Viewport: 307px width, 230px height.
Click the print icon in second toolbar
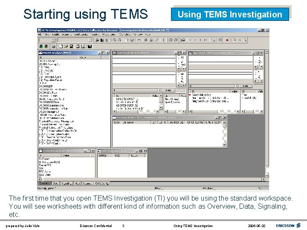point(78,46)
